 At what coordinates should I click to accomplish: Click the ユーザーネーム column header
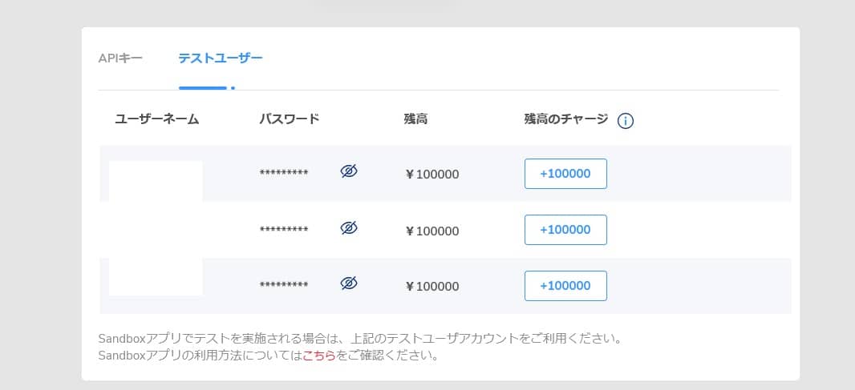(x=157, y=119)
